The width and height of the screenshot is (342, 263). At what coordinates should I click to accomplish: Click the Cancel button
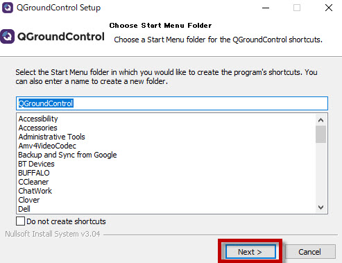coord(309,252)
